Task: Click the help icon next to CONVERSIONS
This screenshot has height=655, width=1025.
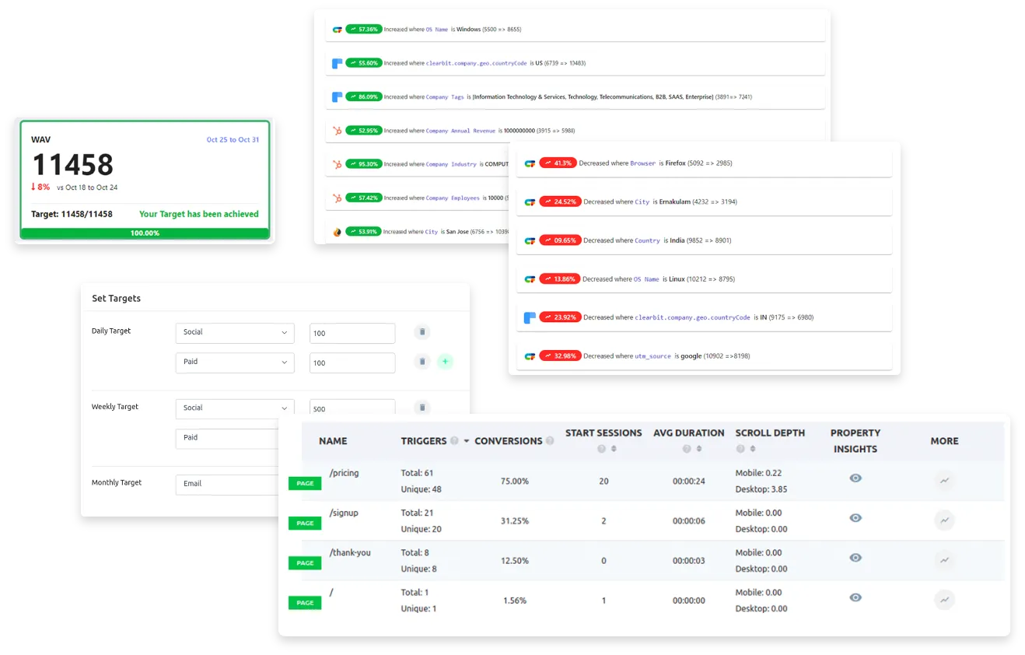Action: pyautogui.click(x=550, y=441)
